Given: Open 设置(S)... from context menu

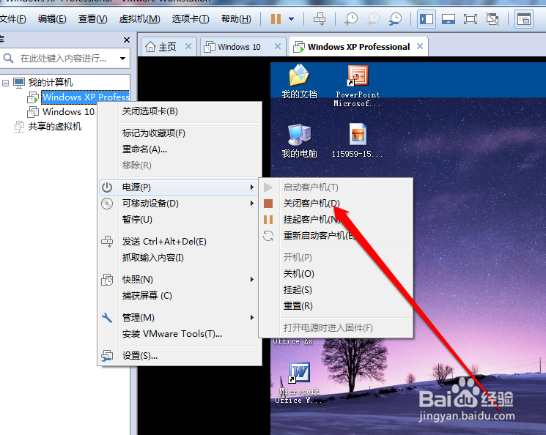Looking at the screenshot, I should [x=180, y=356].
